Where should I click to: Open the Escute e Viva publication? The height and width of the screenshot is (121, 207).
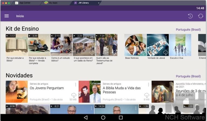(x=180, y=45)
